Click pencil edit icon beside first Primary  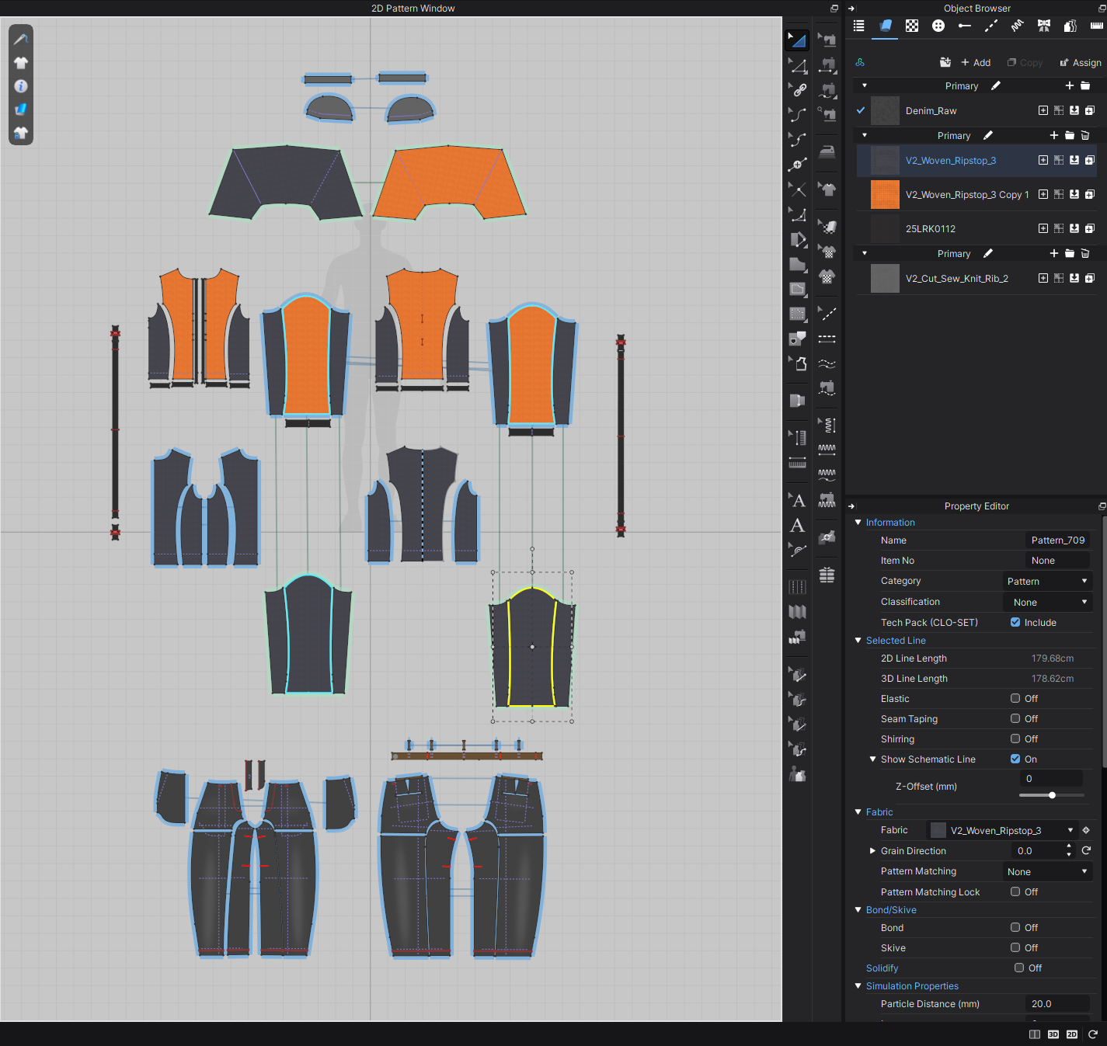[x=995, y=86]
